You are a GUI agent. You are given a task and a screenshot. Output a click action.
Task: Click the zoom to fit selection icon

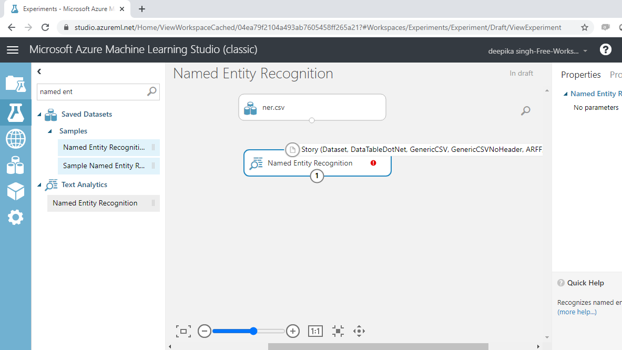point(338,331)
